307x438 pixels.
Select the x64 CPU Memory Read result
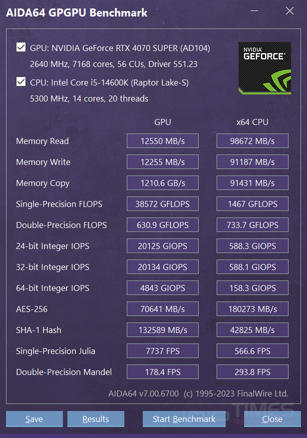coord(252,141)
